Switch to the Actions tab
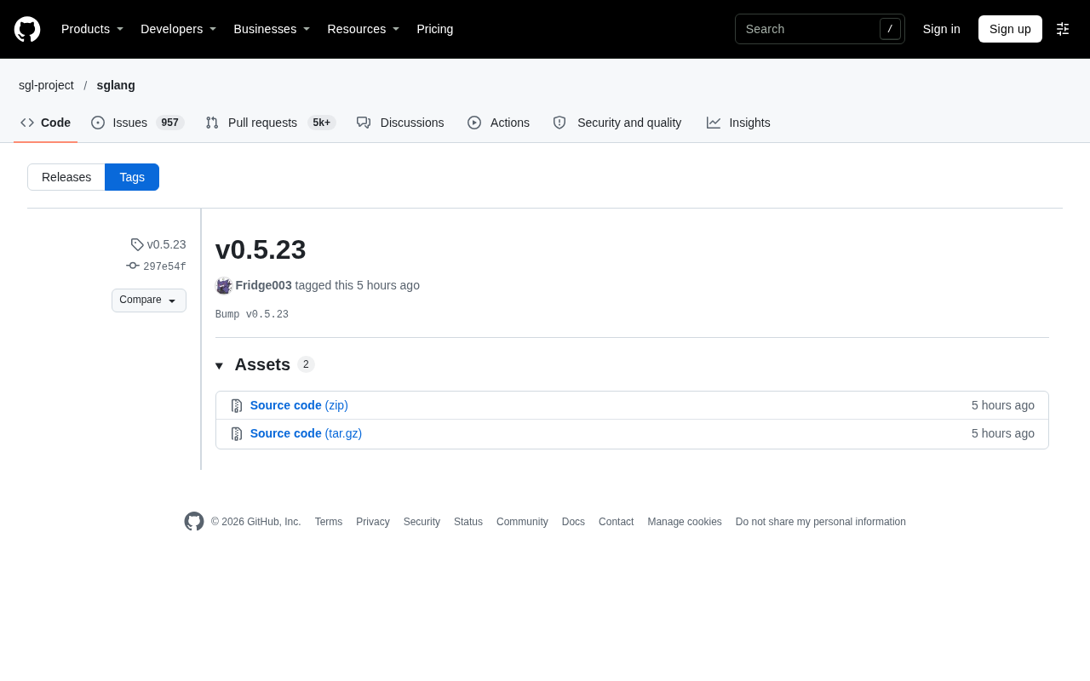 click(x=498, y=123)
